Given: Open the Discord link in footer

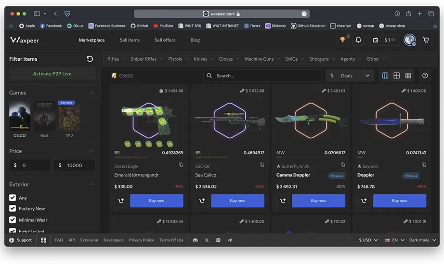Looking at the screenshot, I should pos(195,240).
